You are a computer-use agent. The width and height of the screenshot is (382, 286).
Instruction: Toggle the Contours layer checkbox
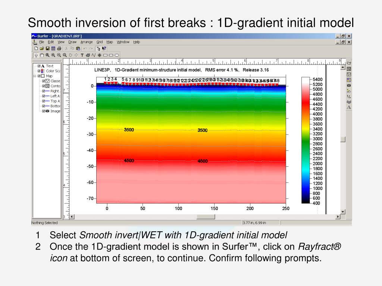pyautogui.click(x=44, y=86)
